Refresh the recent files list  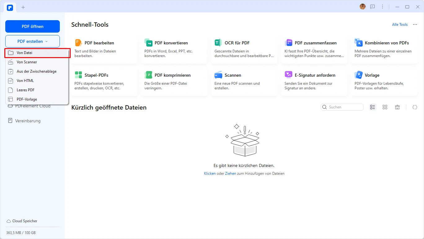tap(415, 107)
